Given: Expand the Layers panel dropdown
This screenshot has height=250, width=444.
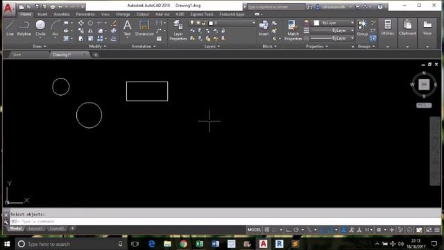Looking at the screenshot, I should point(212,47).
